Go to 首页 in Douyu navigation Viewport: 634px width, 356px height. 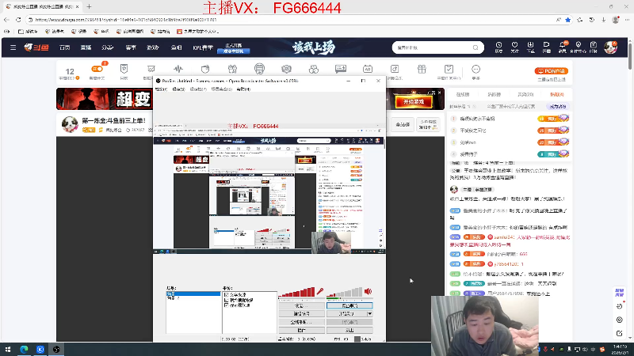[x=65, y=47]
